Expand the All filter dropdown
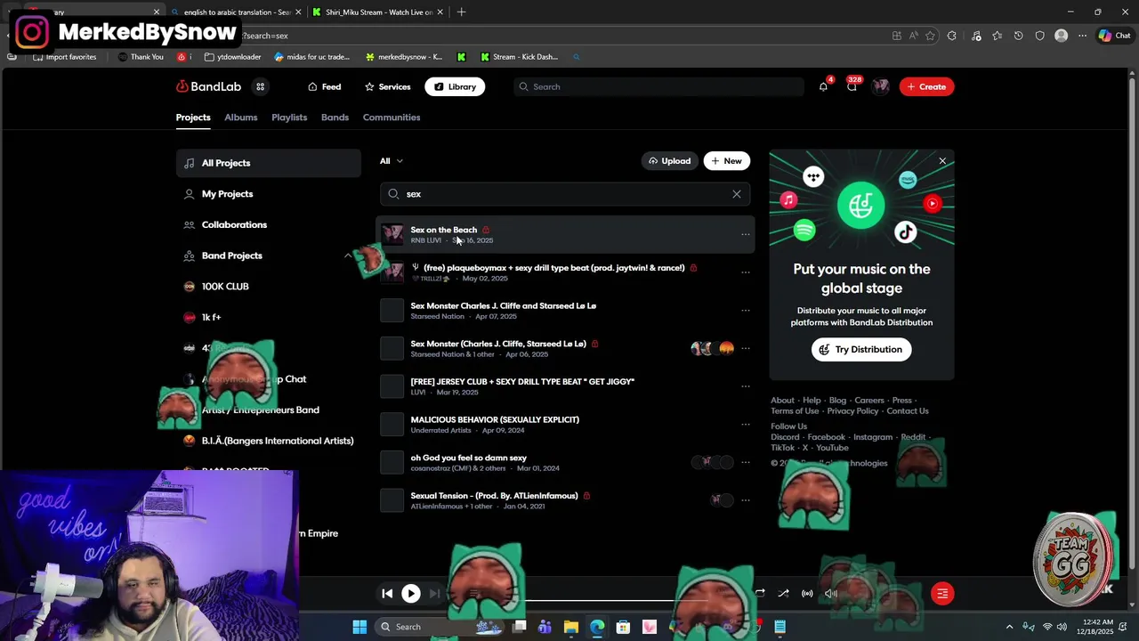 point(392,161)
